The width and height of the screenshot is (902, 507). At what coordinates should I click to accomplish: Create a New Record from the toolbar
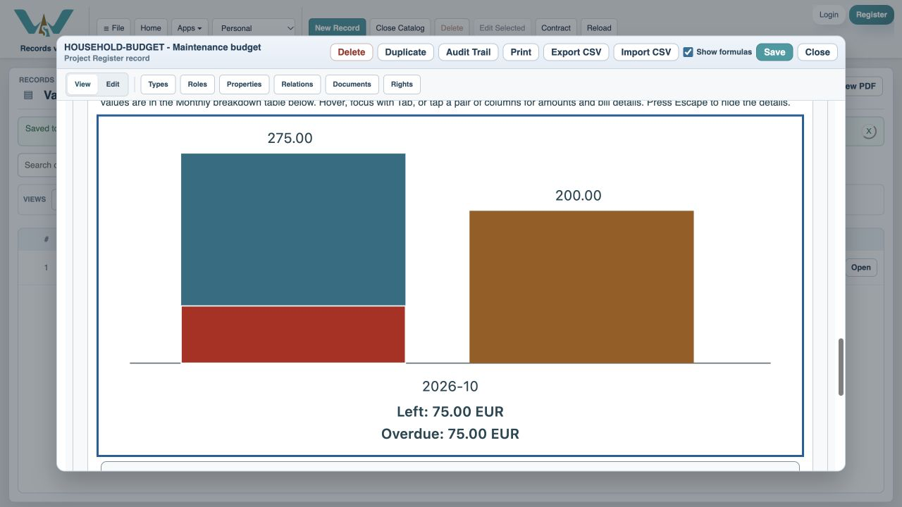(338, 28)
